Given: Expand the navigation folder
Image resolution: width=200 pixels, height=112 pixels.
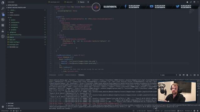Looking at the screenshot, I should point(14,27).
